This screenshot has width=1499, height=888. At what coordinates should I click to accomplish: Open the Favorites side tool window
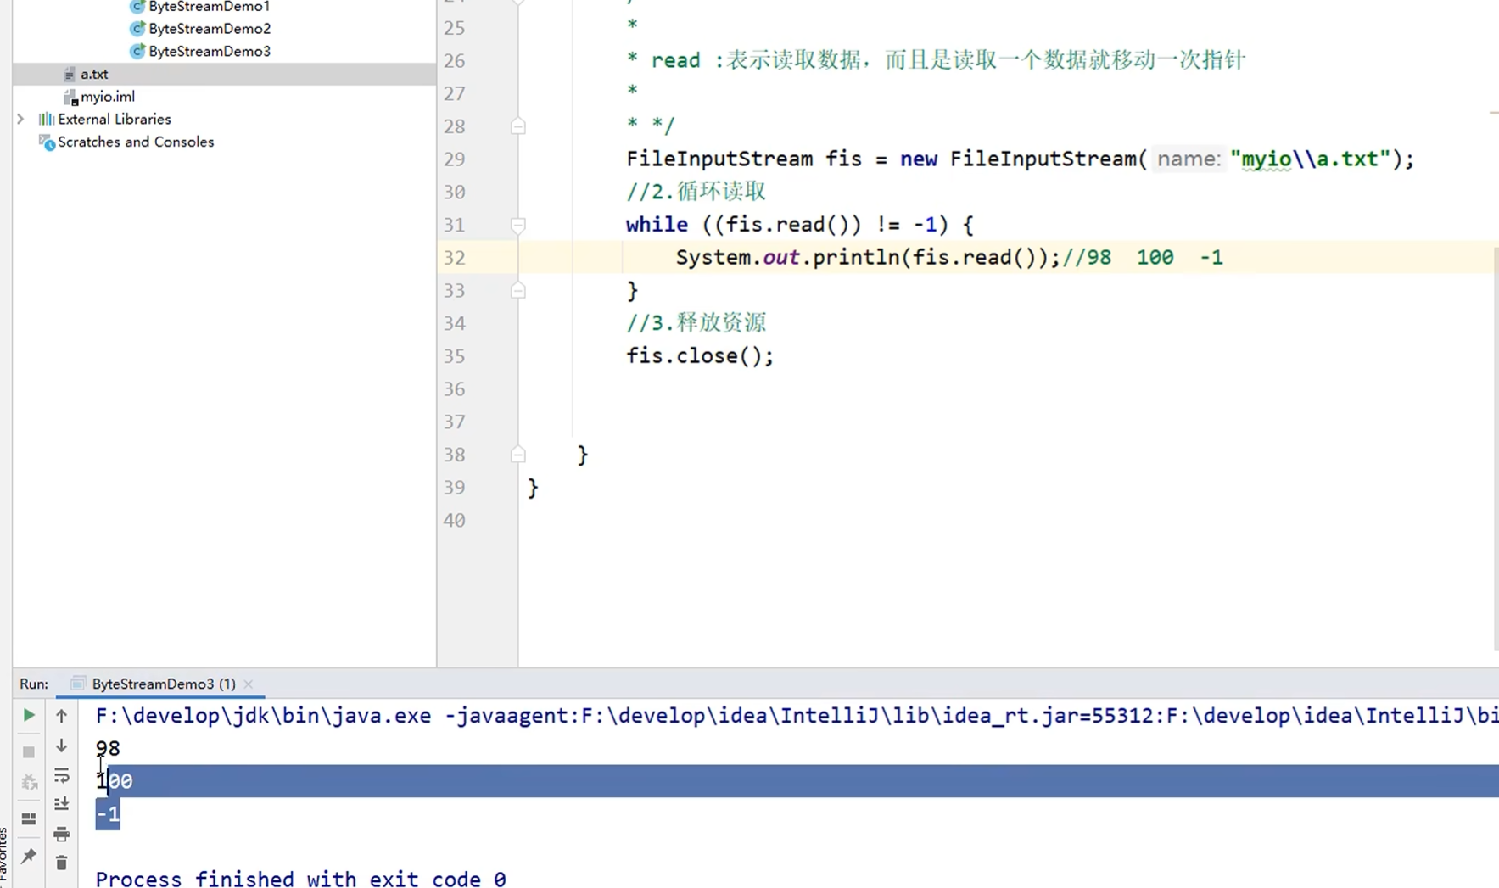[x=5, y=857]
